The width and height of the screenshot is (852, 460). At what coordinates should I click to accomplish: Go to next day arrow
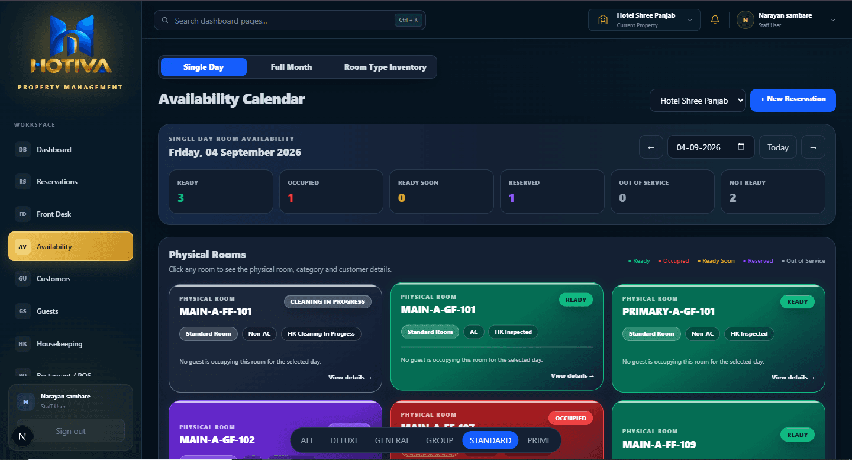813,147
